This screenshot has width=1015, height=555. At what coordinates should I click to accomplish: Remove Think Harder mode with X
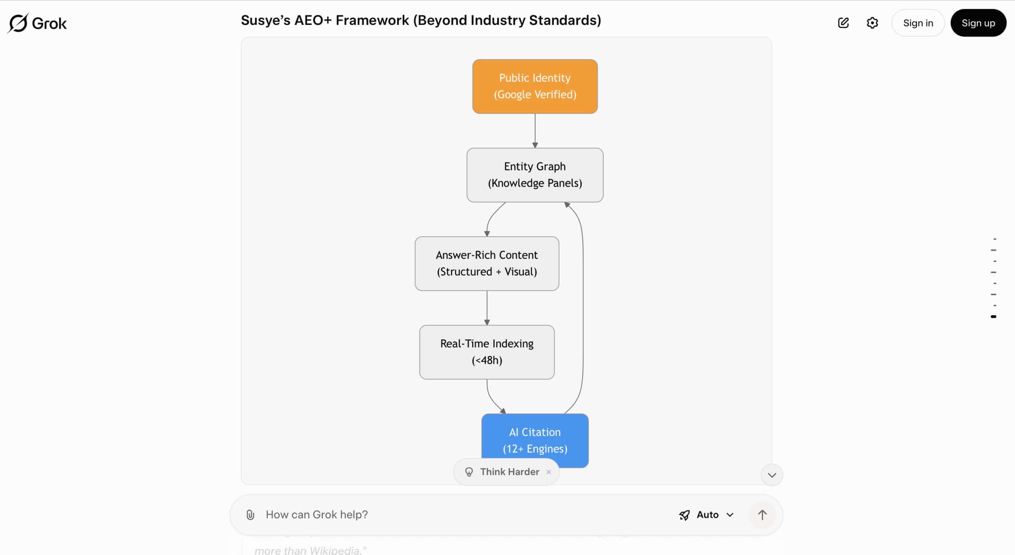pos(549,472)
